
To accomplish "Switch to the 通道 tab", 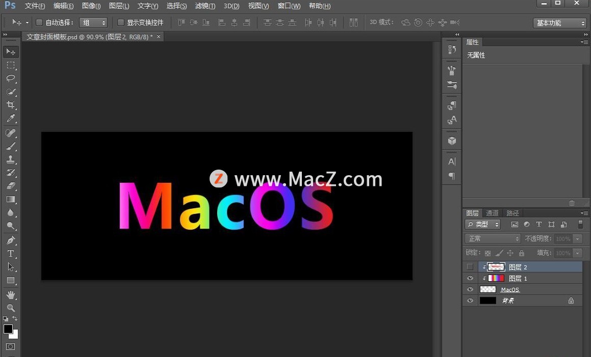I will click(492, 213).
